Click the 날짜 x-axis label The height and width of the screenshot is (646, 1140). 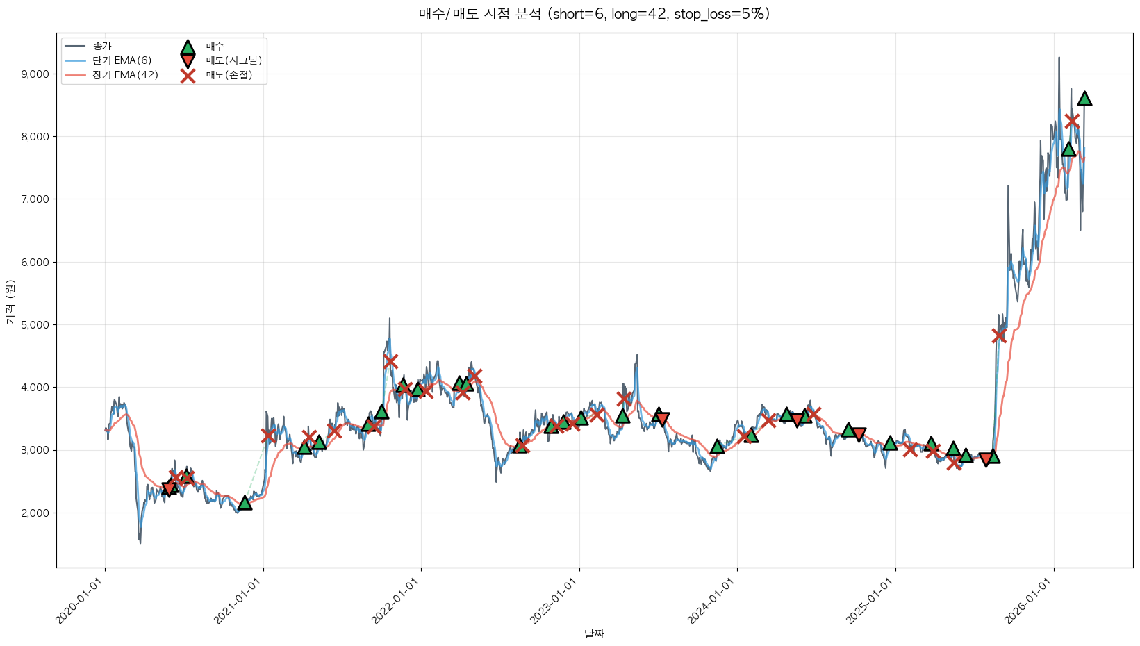(x=594, y=634)
